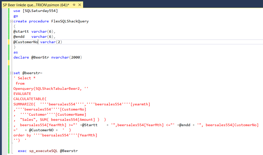Viewport: 263px width, 155px height.
Task: Click 'declare' keyword before @BeerStr
Action: pyautogui.click(x=21, y=57)
